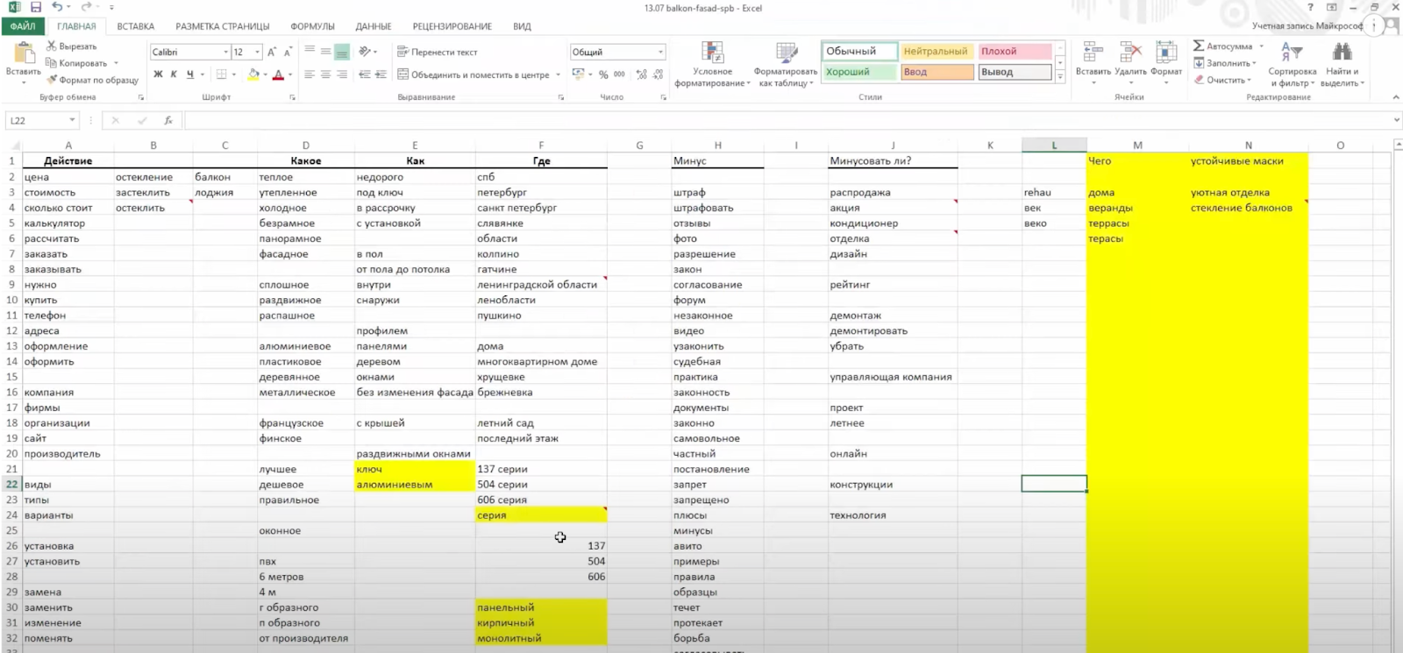Apply the thousands separator 000 format
1403x653 pixels.
[x=619, y=75]
